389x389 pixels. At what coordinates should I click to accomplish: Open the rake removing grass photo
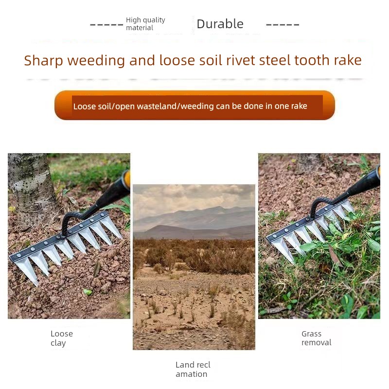click(x=319, y=236)
